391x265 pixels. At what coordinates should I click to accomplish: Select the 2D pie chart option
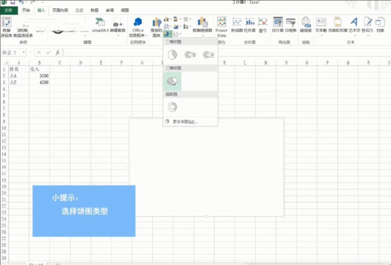(x=172, y=55)
